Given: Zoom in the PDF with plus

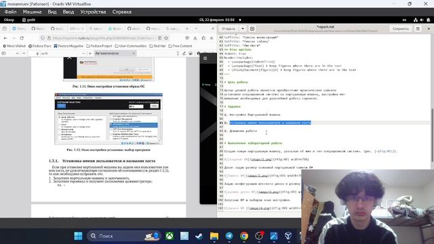Looking at the screenshot, I should coord(90,54).
